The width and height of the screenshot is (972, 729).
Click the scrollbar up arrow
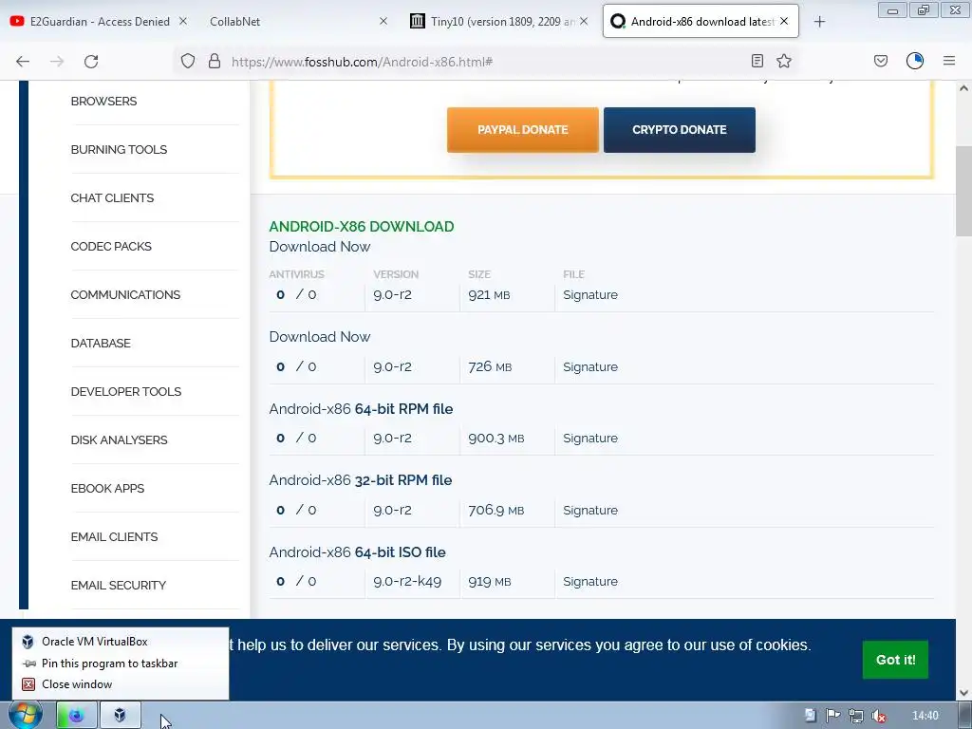(x=963, y=88)
